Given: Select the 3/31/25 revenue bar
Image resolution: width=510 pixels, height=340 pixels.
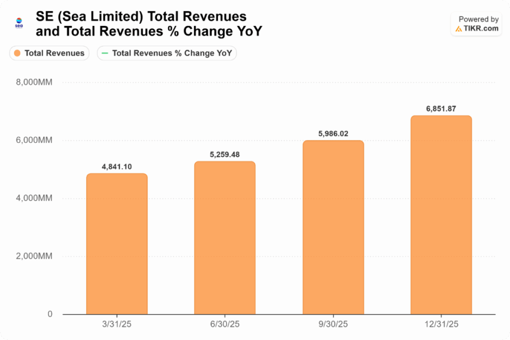Looking at the screenshot, I should pos(117,244).
